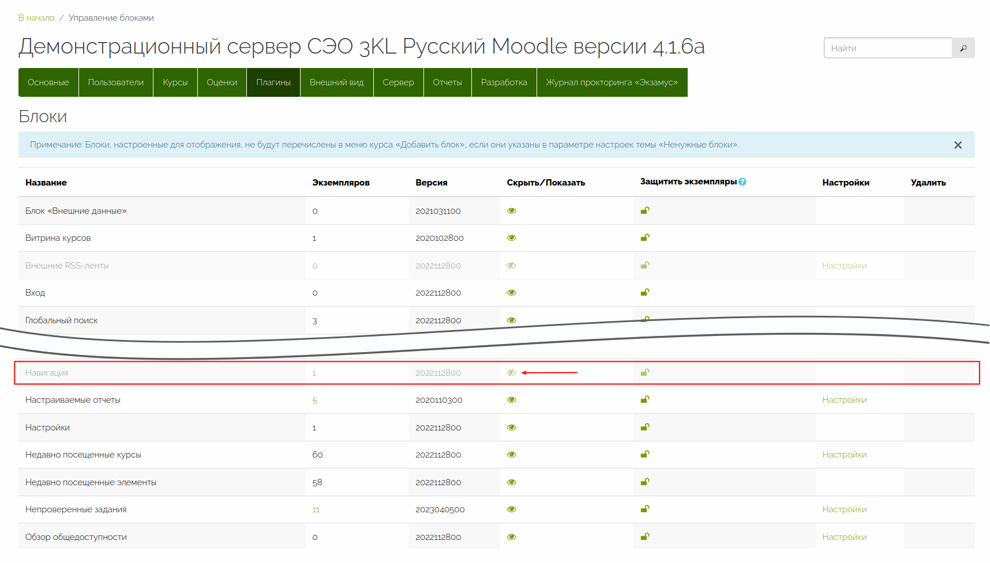The height and width of the screenshot is (563, 990).
Task: Click the Название column header
Action: pyautogui.click(x=46, y=183)
